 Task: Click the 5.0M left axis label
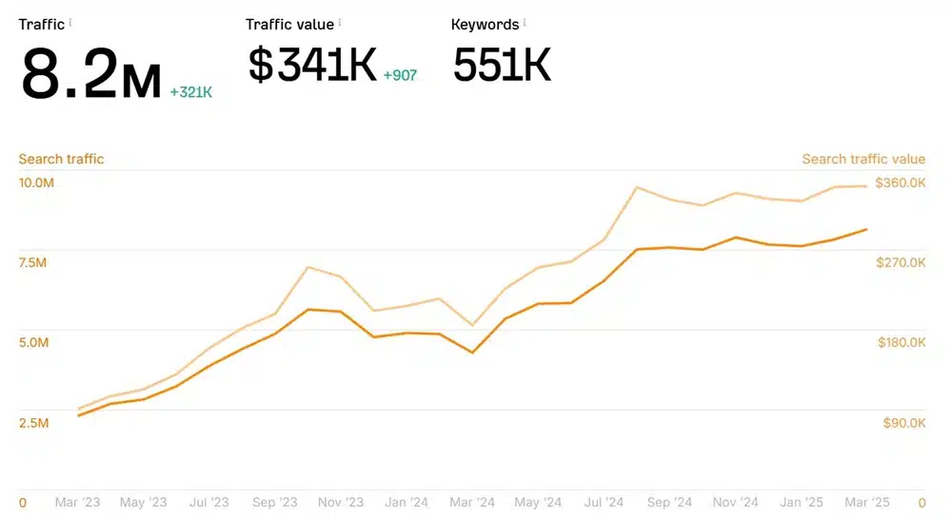coord(33,342)
